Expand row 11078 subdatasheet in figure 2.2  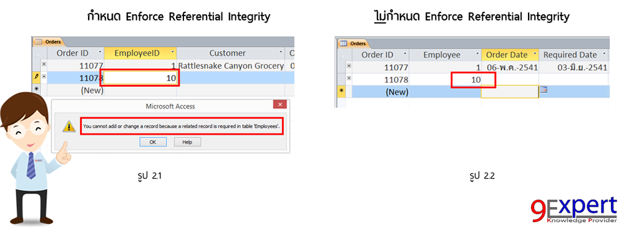click(349, 78)
